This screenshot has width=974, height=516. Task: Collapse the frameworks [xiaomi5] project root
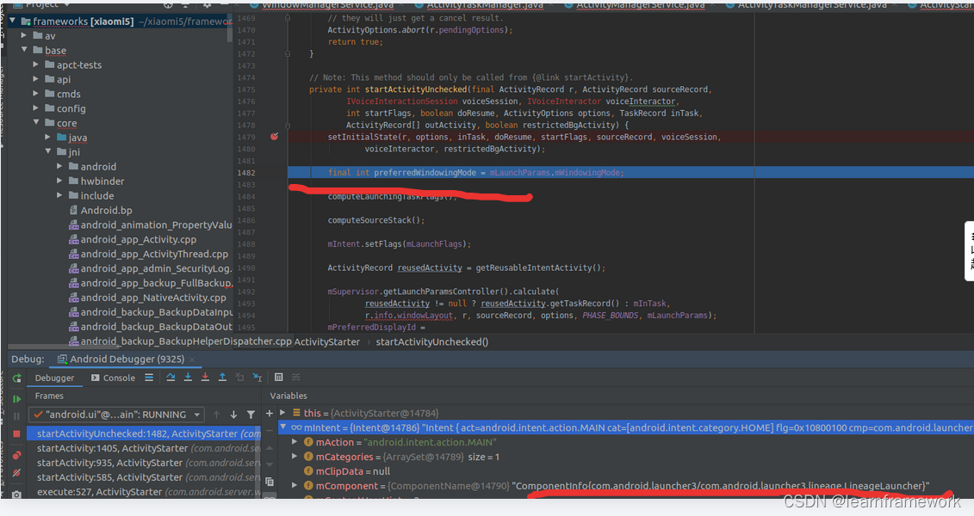tap(12, 21)
